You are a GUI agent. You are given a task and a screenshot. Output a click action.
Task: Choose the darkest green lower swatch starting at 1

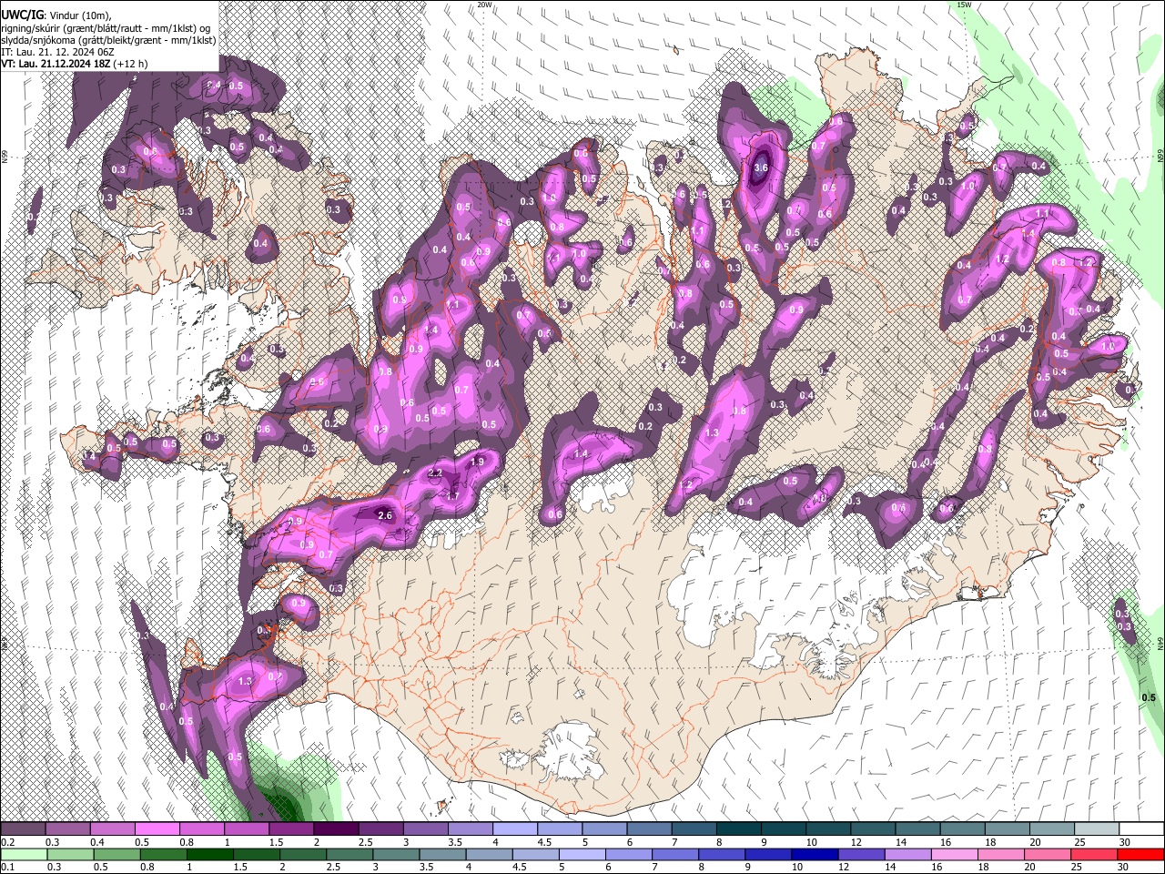tap(211, 854)
